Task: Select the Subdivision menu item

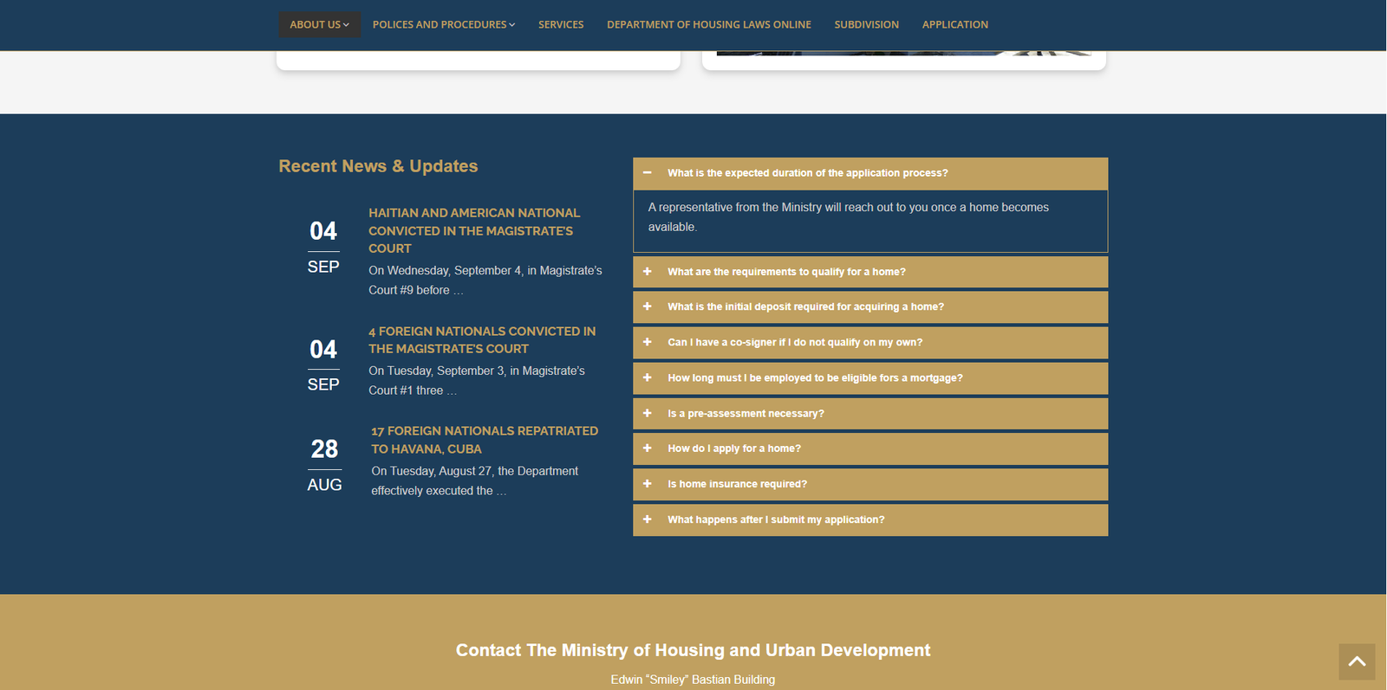Action: coord(866,24)
